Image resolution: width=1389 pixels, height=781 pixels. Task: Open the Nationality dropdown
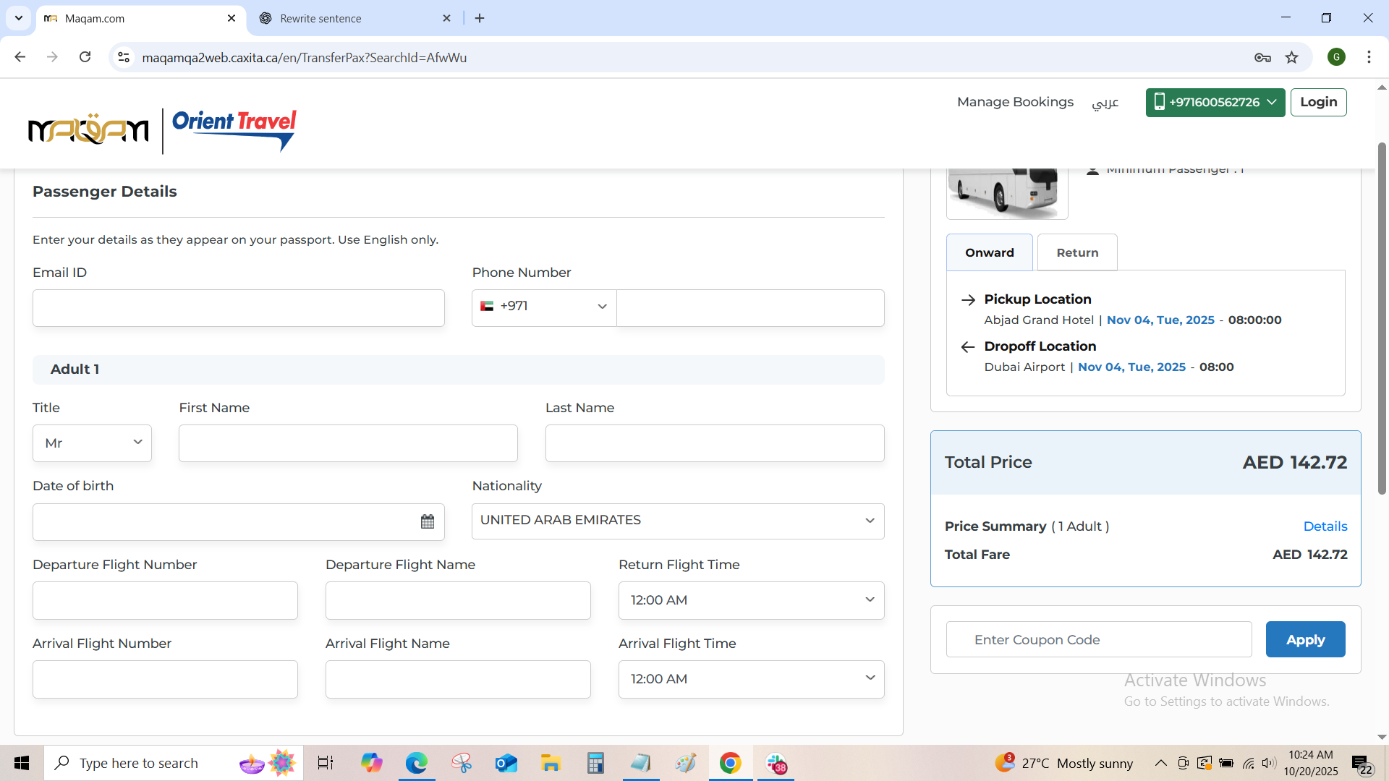click(677, 521)
